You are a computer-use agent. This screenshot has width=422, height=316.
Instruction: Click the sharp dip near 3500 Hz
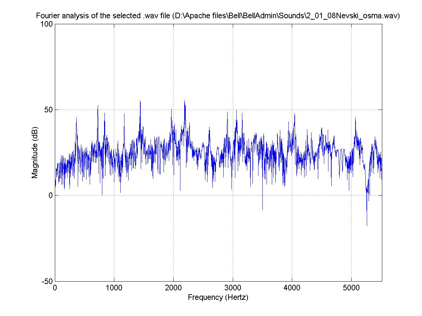click(262, 209)
